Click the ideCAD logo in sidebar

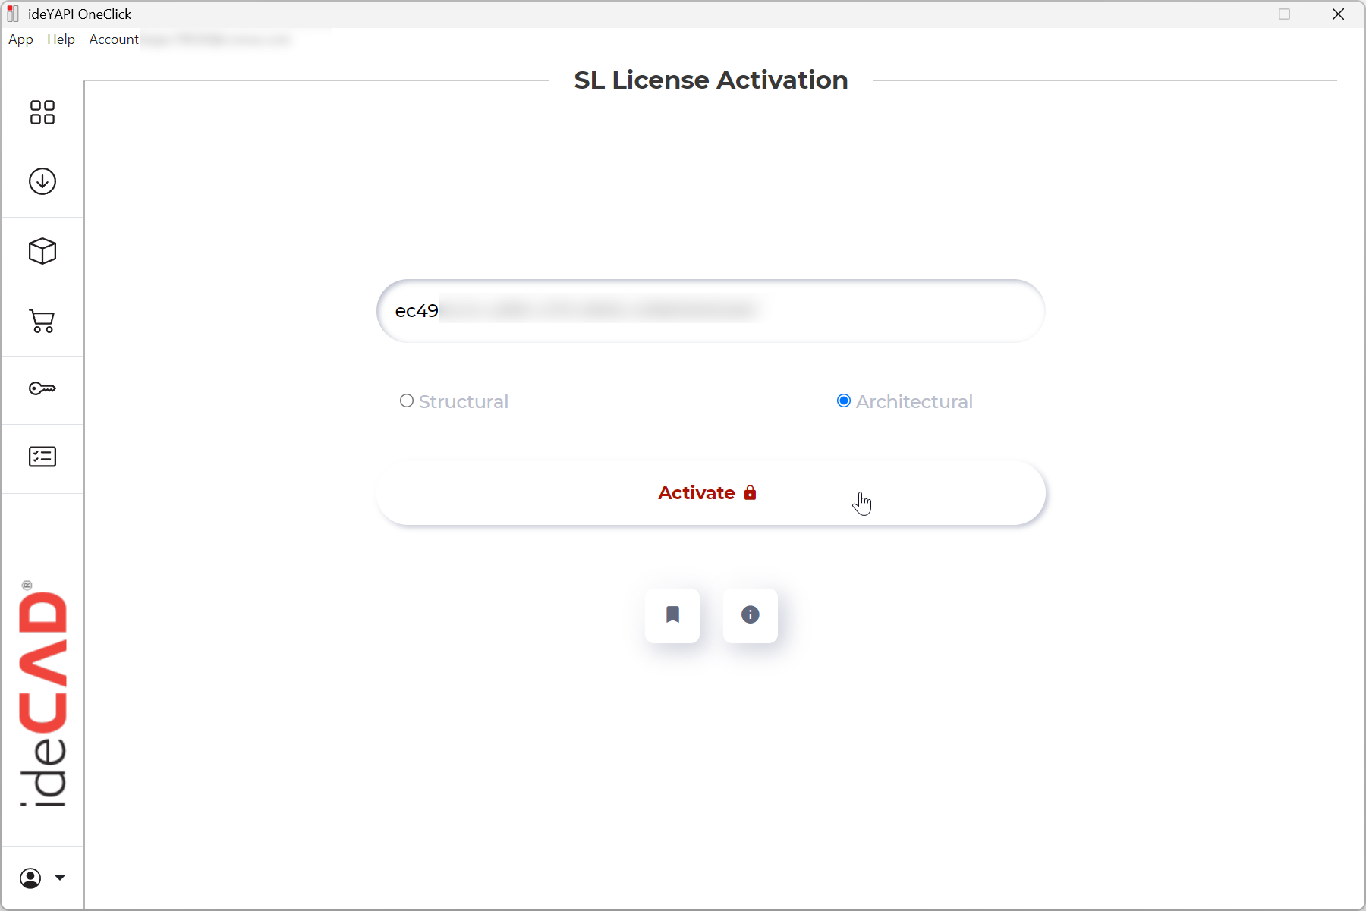point(42,694)
